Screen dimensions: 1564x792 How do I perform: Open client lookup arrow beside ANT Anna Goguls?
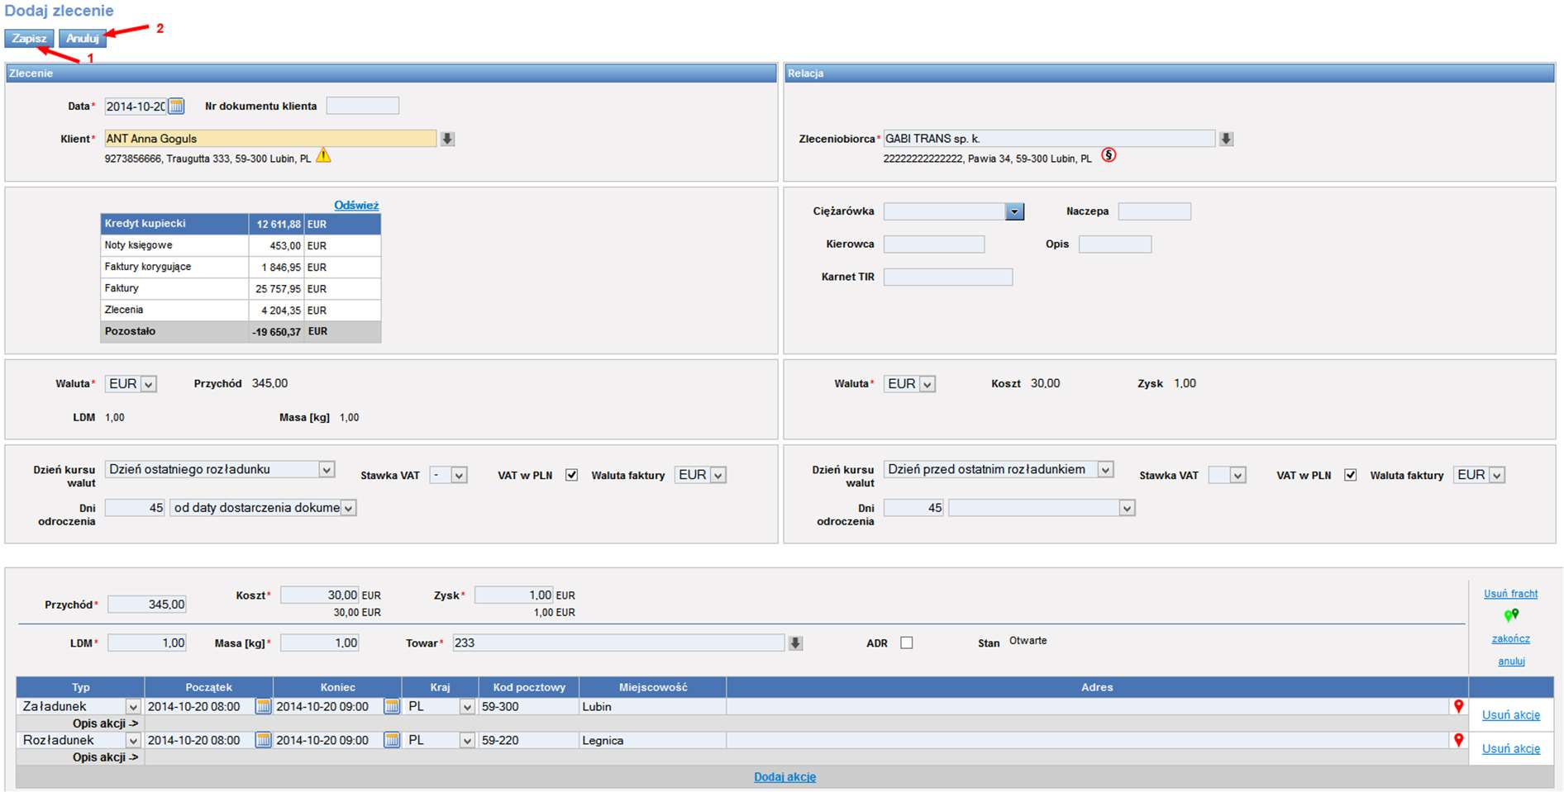(x=447, y=139)
